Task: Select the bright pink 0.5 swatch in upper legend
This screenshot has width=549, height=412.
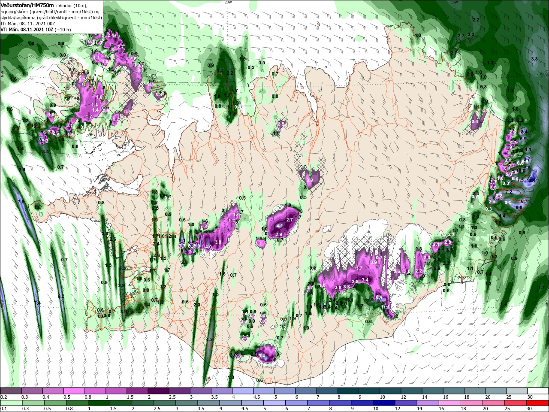Action: click(x=74, y=391)
